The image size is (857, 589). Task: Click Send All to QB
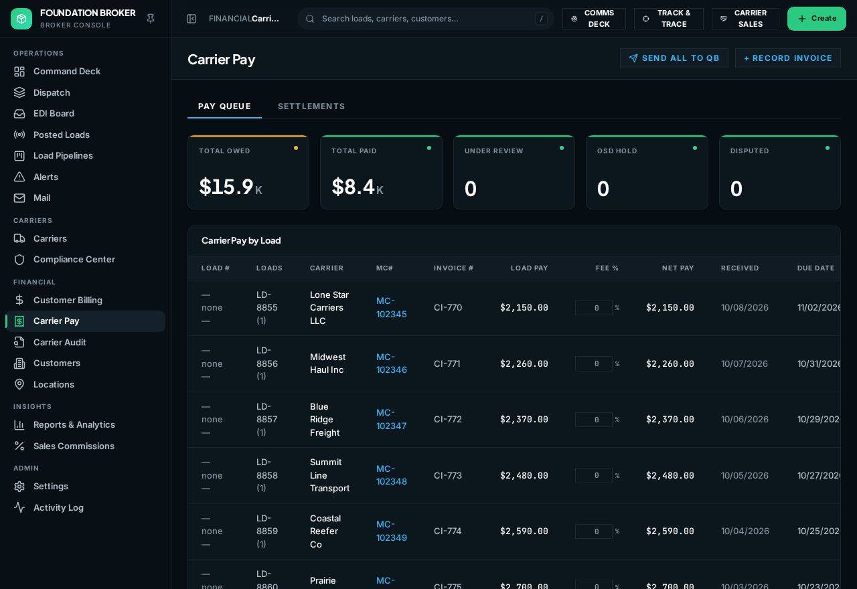[674, 58]
